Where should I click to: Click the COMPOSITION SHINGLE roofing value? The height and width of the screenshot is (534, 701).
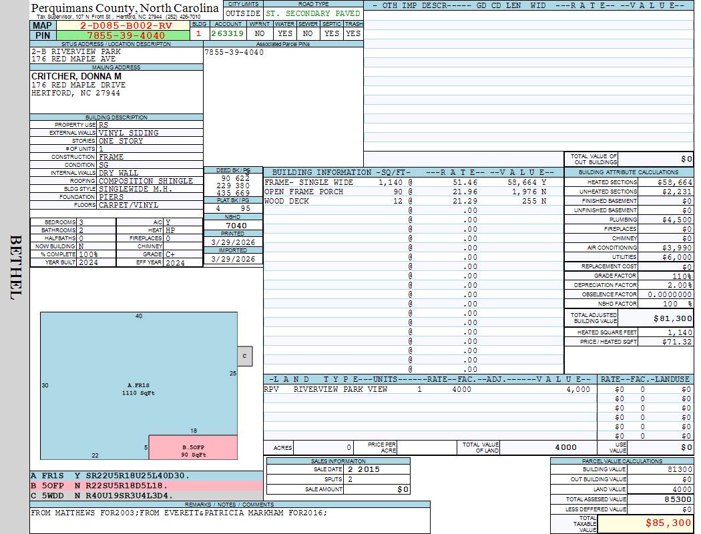[146, 181]
